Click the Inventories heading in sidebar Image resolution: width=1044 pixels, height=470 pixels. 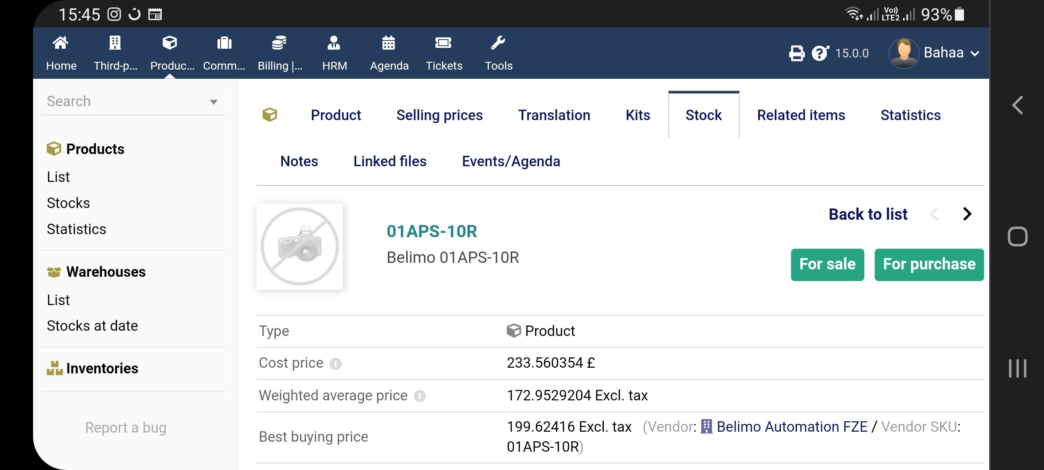pyautogui.click(x=102, y=369)
